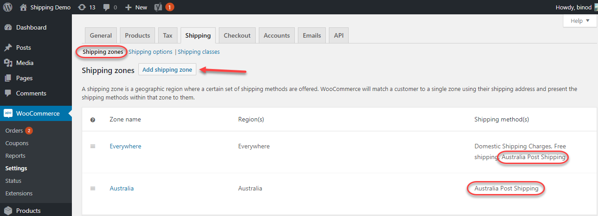
Task: Switch to the General tab
Action: pyautogui.click(x=101, y=35)
